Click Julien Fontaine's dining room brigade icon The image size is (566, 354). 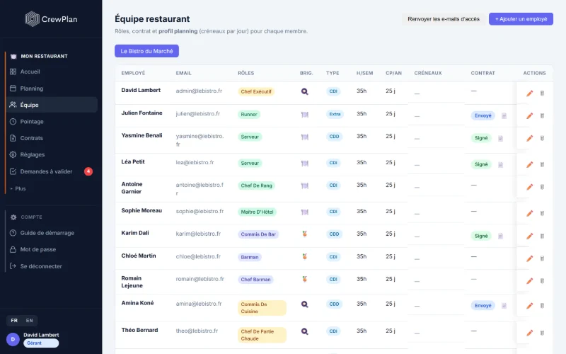[x=305, y=115]
